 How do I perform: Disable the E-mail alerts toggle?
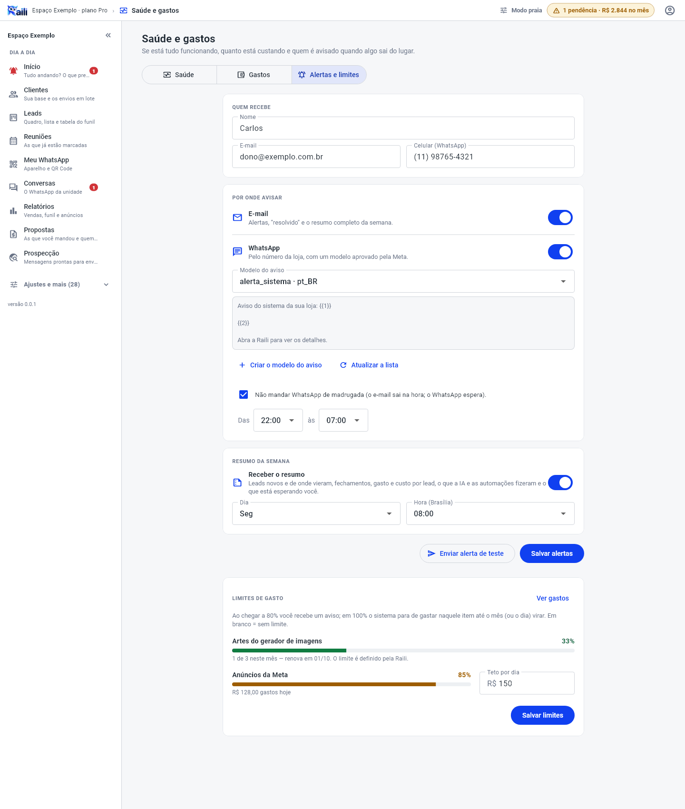560,217
